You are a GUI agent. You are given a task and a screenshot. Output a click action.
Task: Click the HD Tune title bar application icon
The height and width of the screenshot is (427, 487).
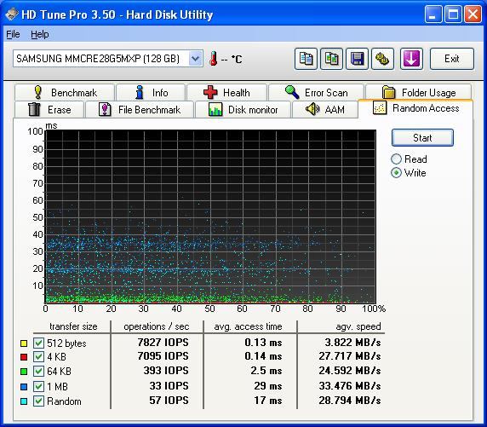11,14
